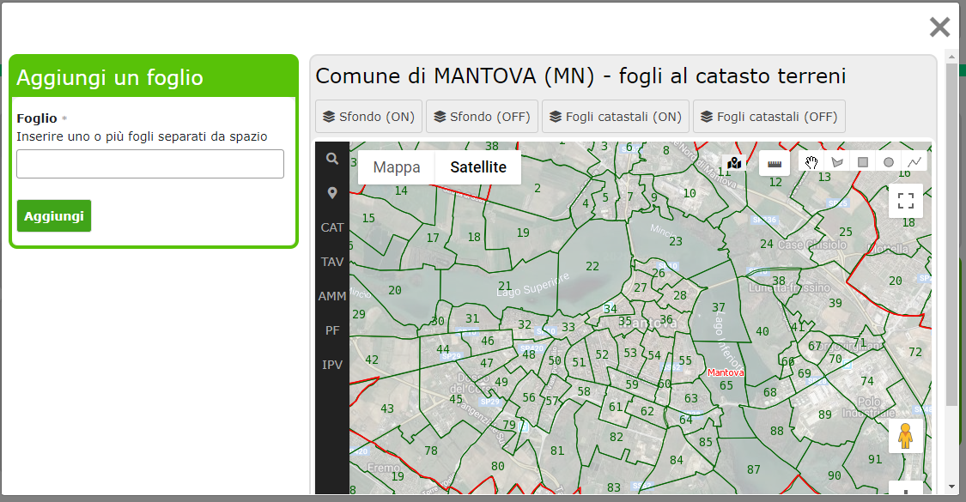This screenshot has width=966, height=502.
Task: Select the CAT sidebar item
Action: tap(332, 227)
